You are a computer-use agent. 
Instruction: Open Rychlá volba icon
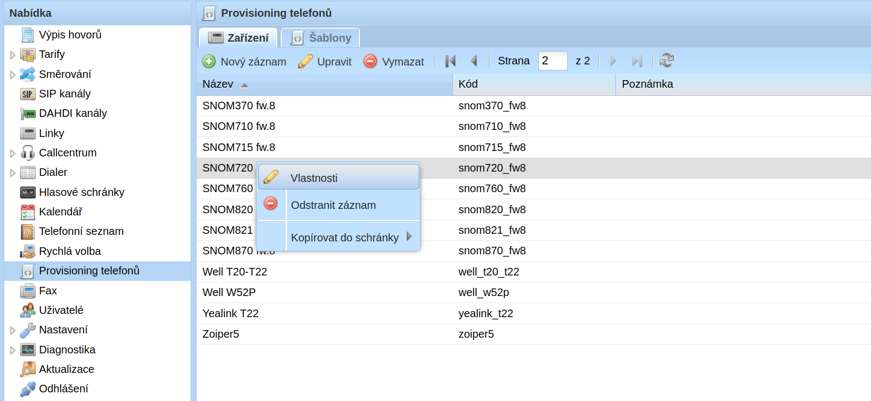28,251
